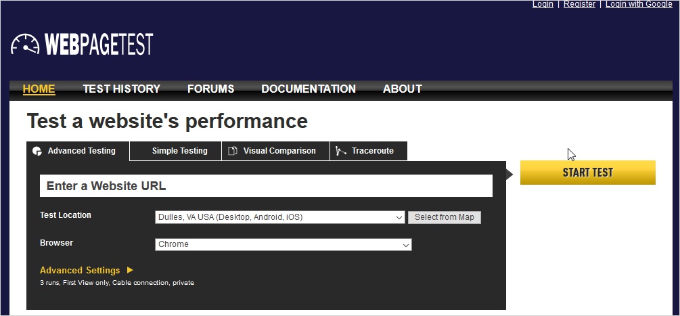
Task: Click the Login link
Action: pyautogui.click(x=543, y=4)
